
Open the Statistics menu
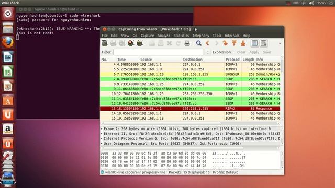[181, 36]
